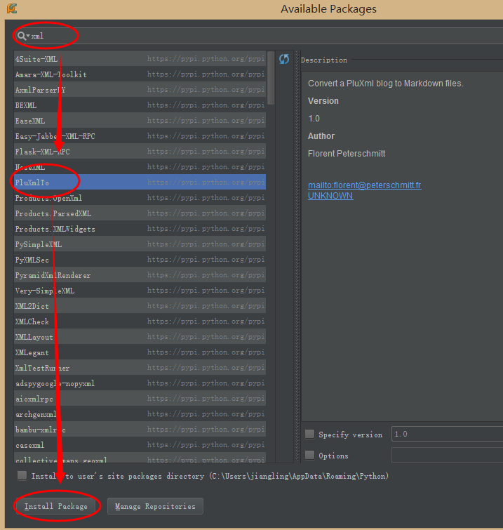Select the Products.ParsedXML package
Viewport: 503px width, 530px height.
[x=140, y=213]
